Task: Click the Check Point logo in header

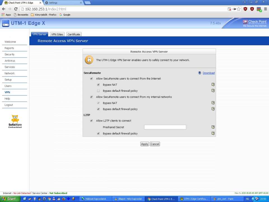Action: 255,23
